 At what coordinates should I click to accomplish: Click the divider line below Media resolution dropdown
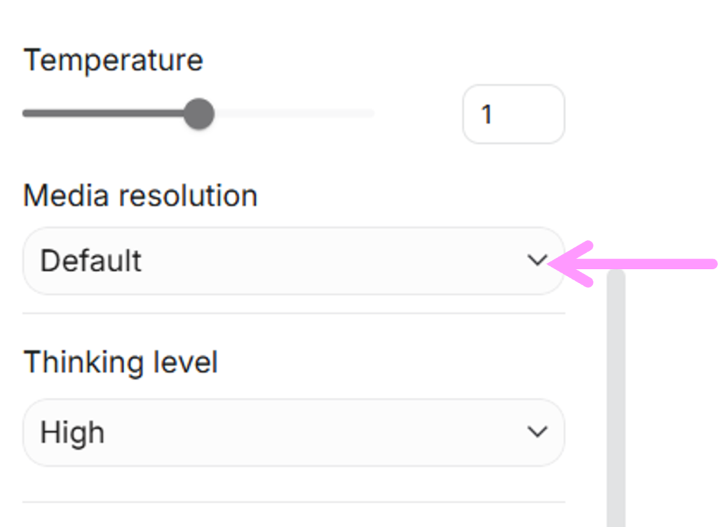(293, 313)
